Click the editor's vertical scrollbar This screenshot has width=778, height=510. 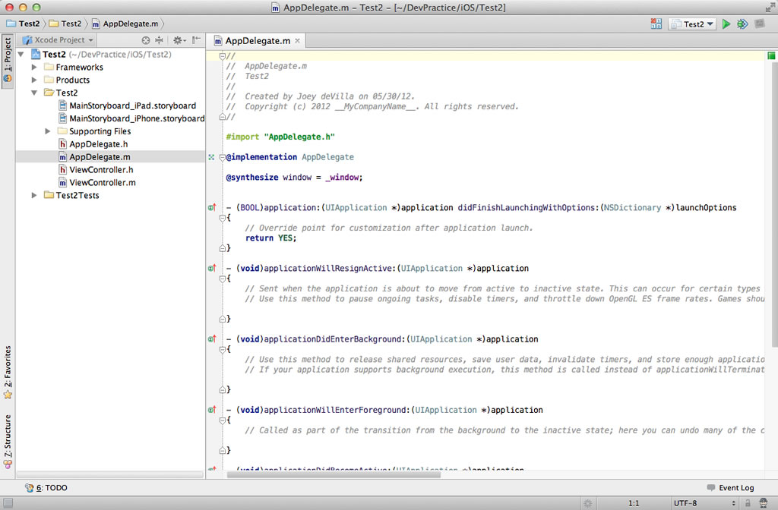click(774, 203)
